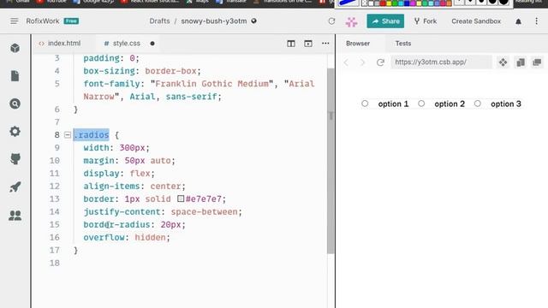
Task: Click the 'border-box' value on line 4
Action: coord(170,71)
